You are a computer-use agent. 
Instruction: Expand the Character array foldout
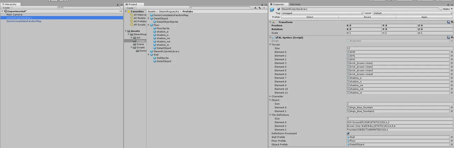[270, 96]
